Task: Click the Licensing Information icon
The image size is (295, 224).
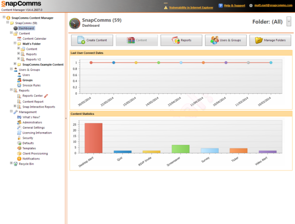Action: [x=19, y=133]
